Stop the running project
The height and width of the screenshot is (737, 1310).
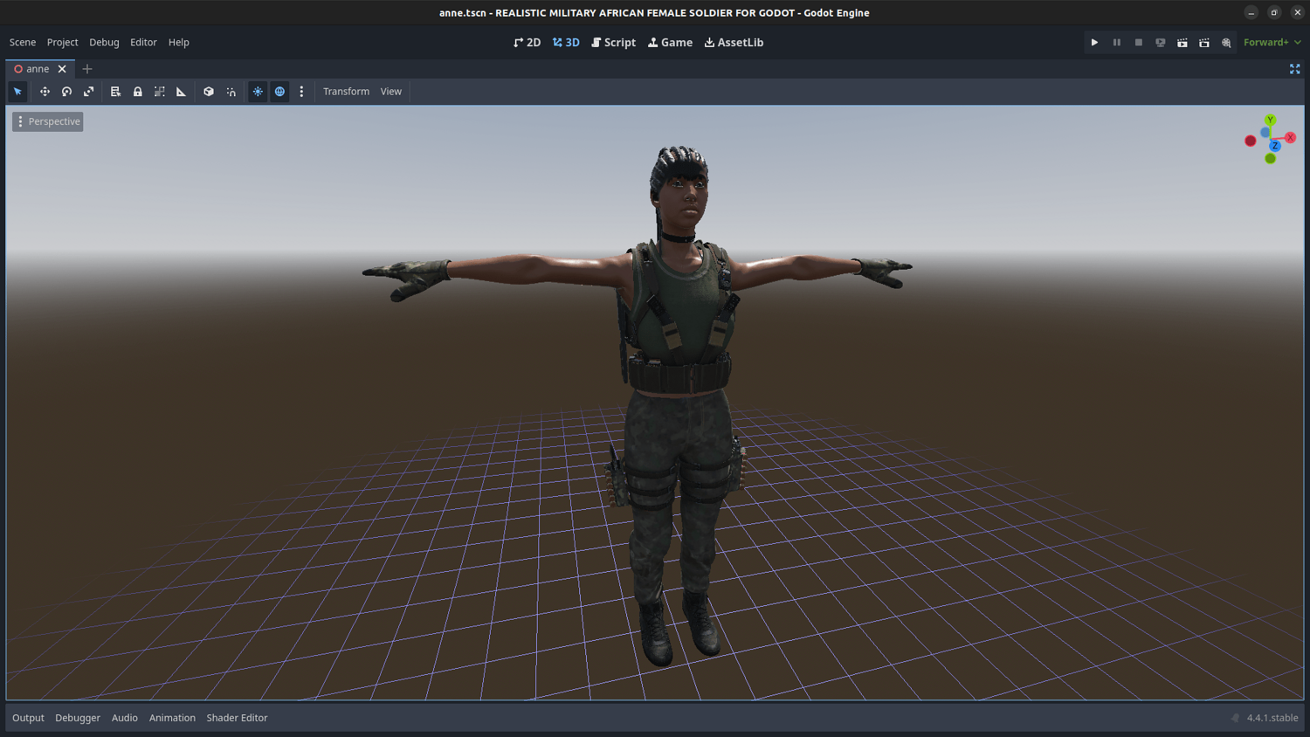point(1138,42)
